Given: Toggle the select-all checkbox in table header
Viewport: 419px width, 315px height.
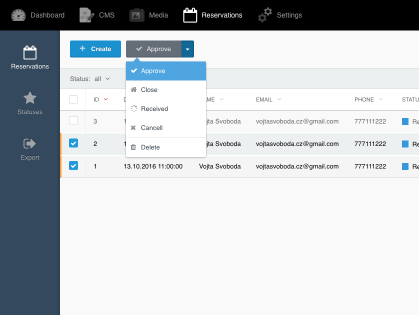Looking at the screenshot, I should 73,99.
